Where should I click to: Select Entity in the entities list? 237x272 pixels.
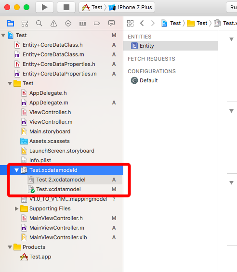coord(171,46)
